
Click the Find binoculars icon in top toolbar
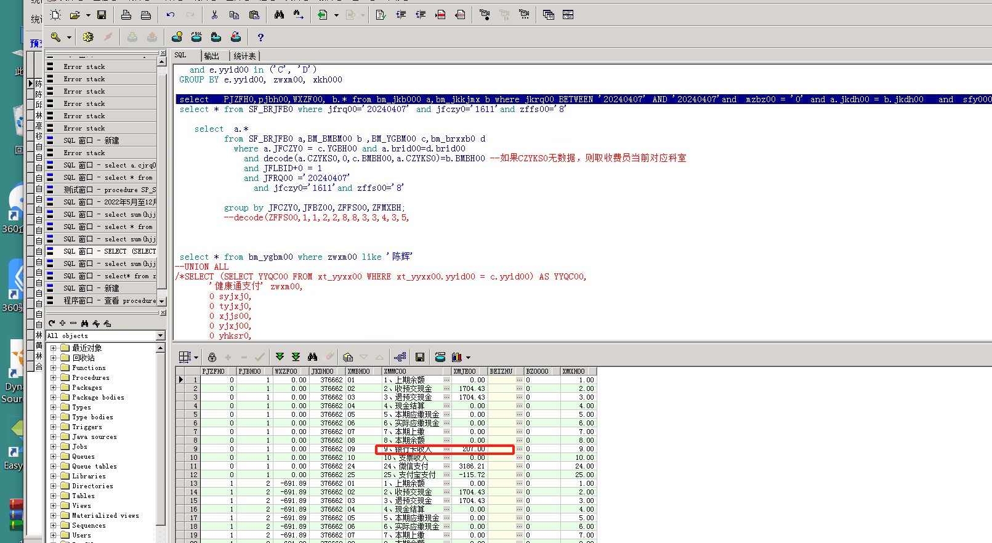coord(279,15)
